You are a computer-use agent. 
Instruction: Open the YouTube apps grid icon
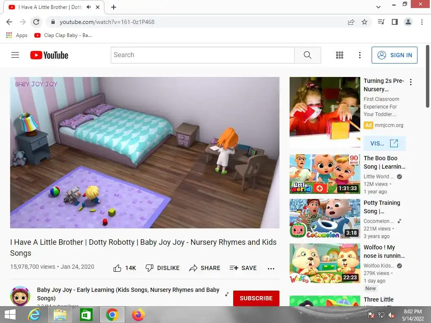tap(340, 55)
